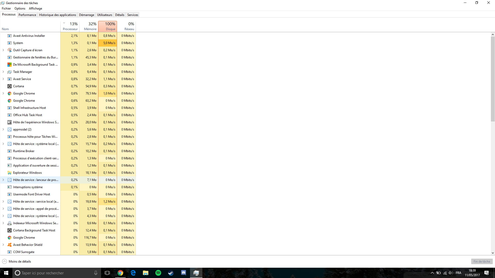Switch to the Démarrage tab
495x278 pixels.
(87, 15)
